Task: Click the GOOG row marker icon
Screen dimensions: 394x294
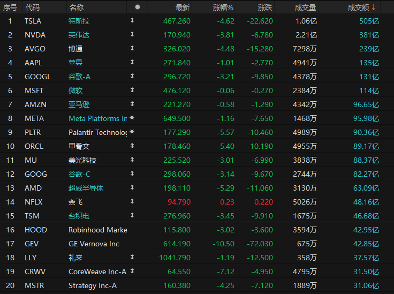Action: point(132,174)
